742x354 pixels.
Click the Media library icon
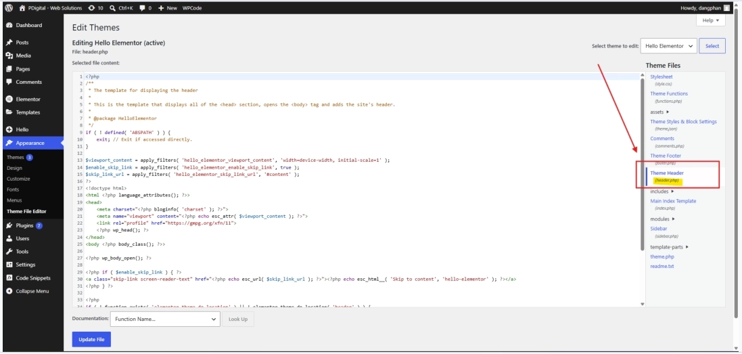(9, 56)
